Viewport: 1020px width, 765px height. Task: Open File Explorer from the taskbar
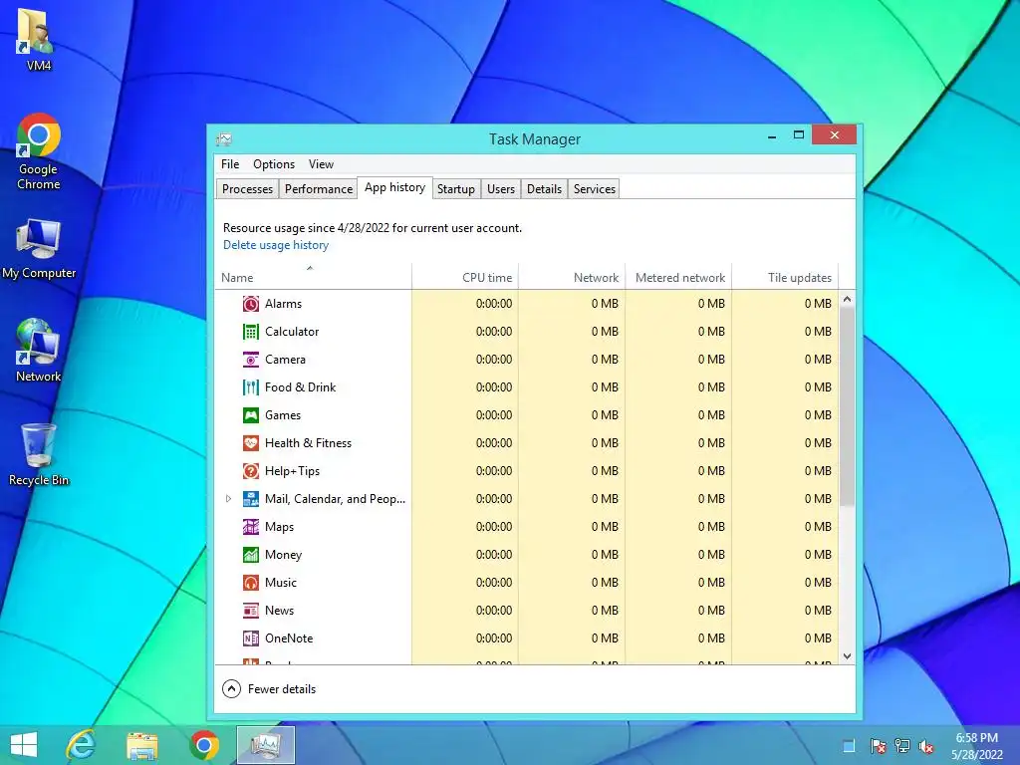point(142,745)
